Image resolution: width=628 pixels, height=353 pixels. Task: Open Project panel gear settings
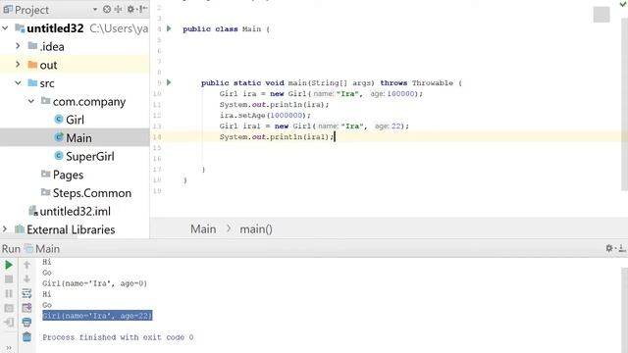click(x=131, y=9)
